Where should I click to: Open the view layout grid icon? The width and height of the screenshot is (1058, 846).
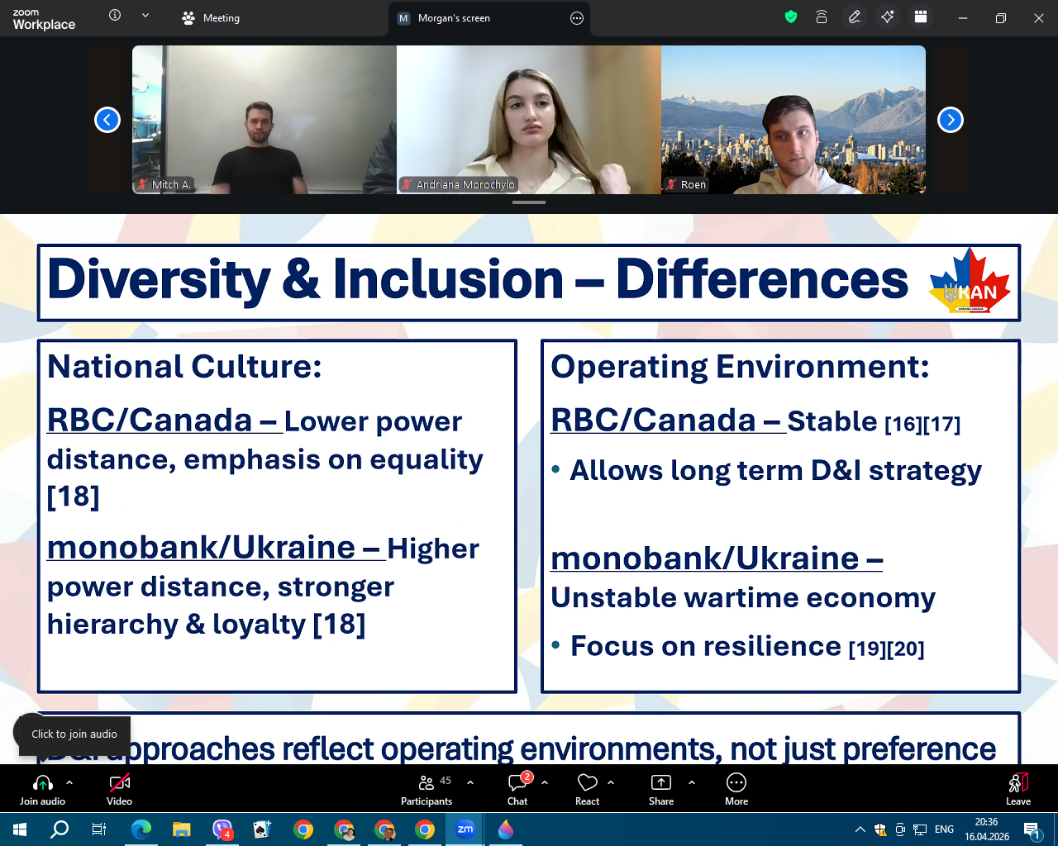[x=921, y=17]
